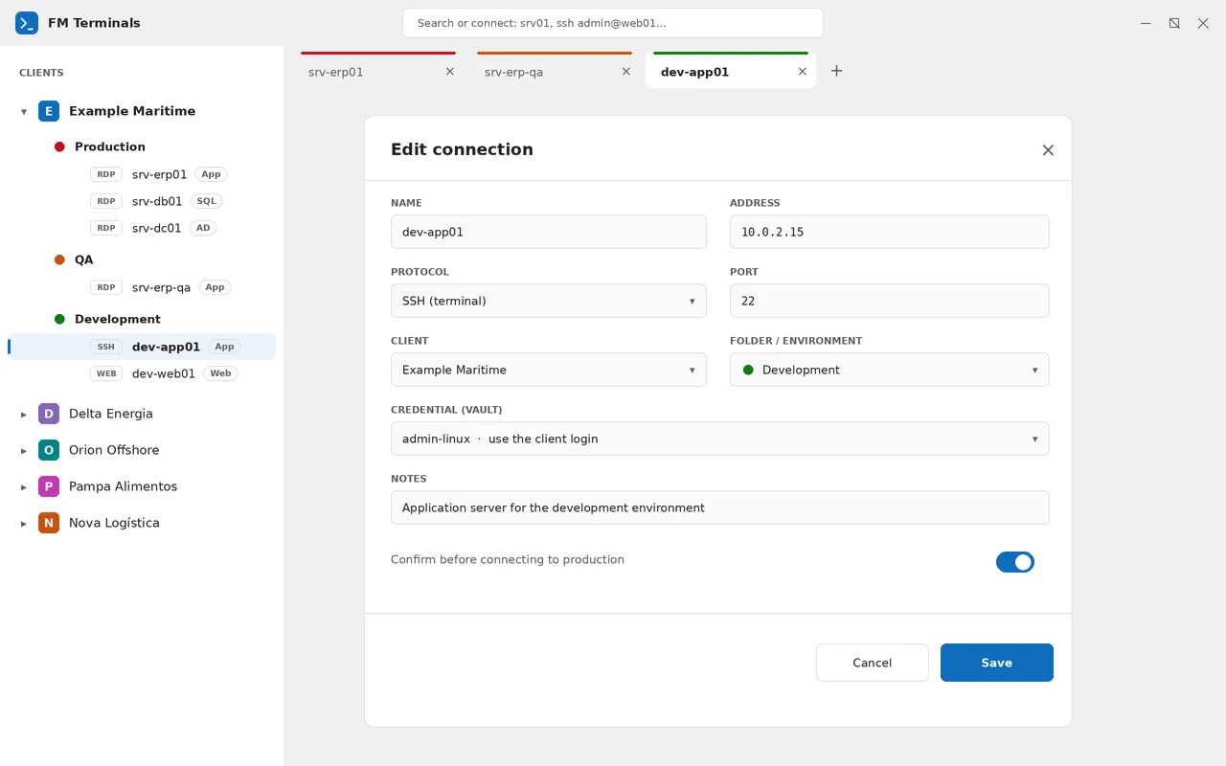Viewport: 1226px width, 766px height.
Task: Click the FM Terminals app logo icon
Action: [27, 23]
